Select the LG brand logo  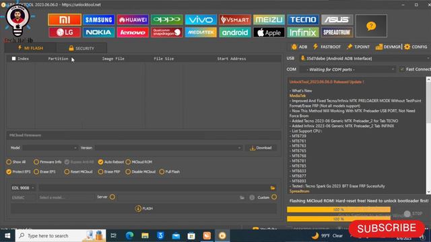[65, 32]
